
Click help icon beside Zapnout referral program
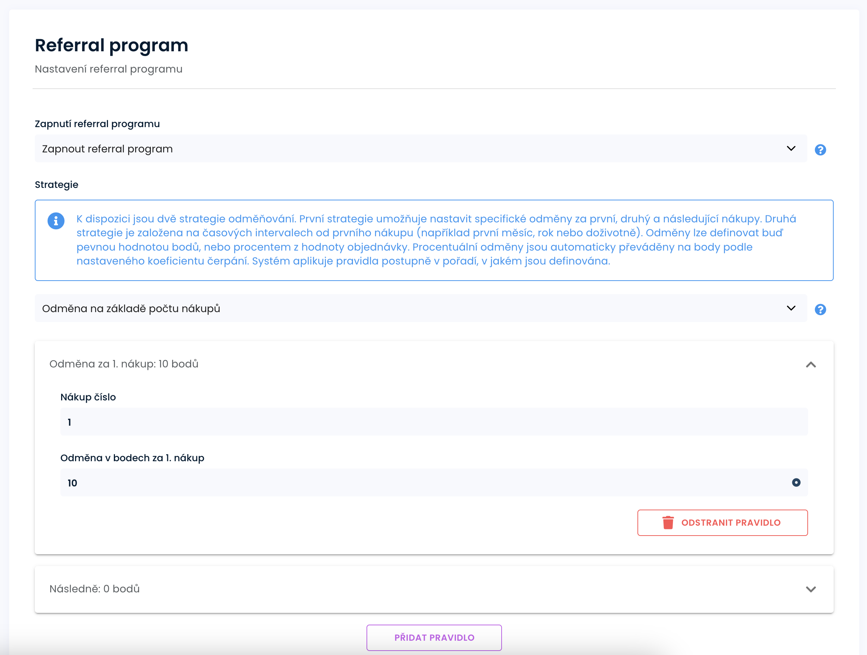click(820, 150)
